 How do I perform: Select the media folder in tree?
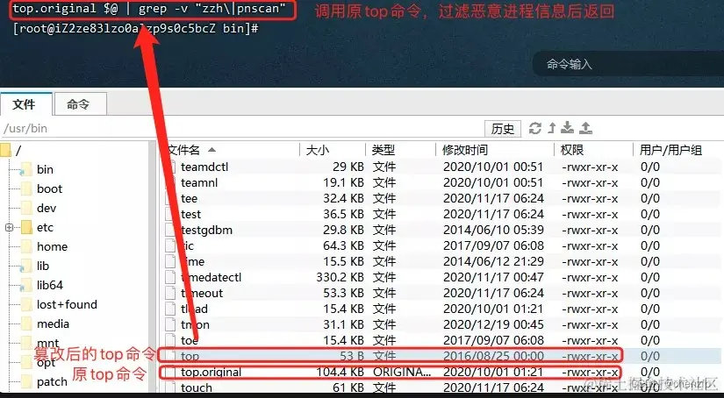[x=54, y=324]
